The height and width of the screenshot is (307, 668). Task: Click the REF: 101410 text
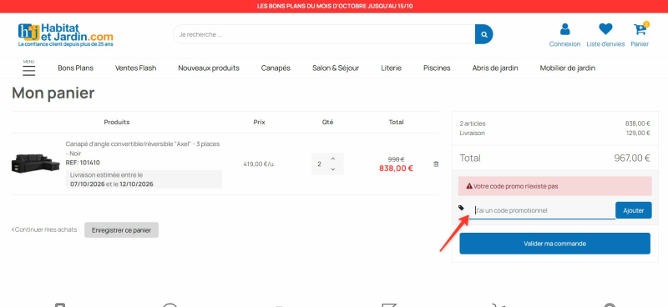[83, 163]
